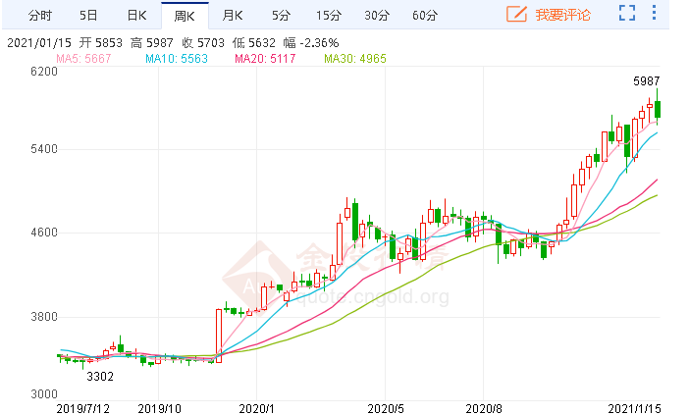Switch to the 月K monthly tab
Image resolution: width=689 pixels, height=415 pixels.
233,15
